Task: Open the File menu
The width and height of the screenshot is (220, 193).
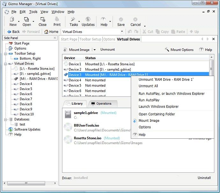Action: coord(14,12)
